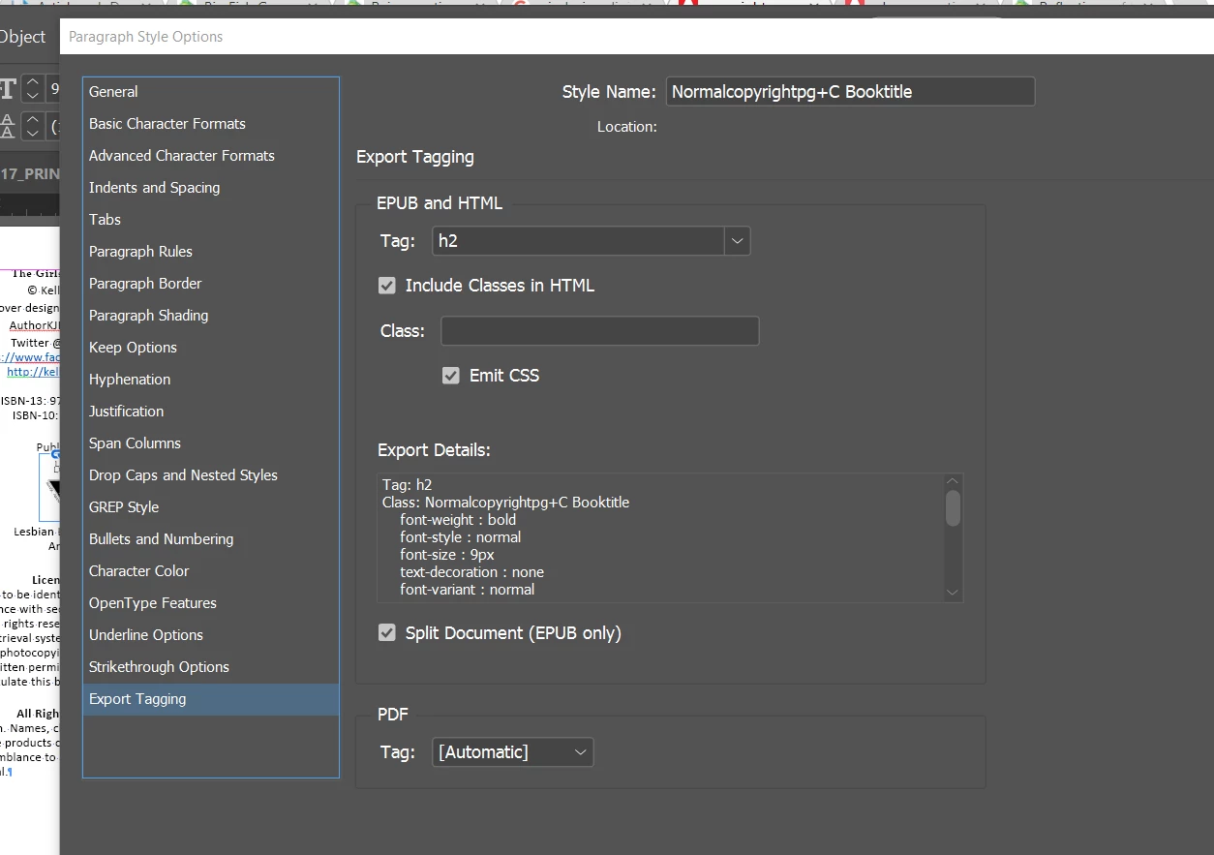Select Bullets and Numbering category
Image resolution: width=1214 pixels, height=855 pixels.
(x=211, y=539)
